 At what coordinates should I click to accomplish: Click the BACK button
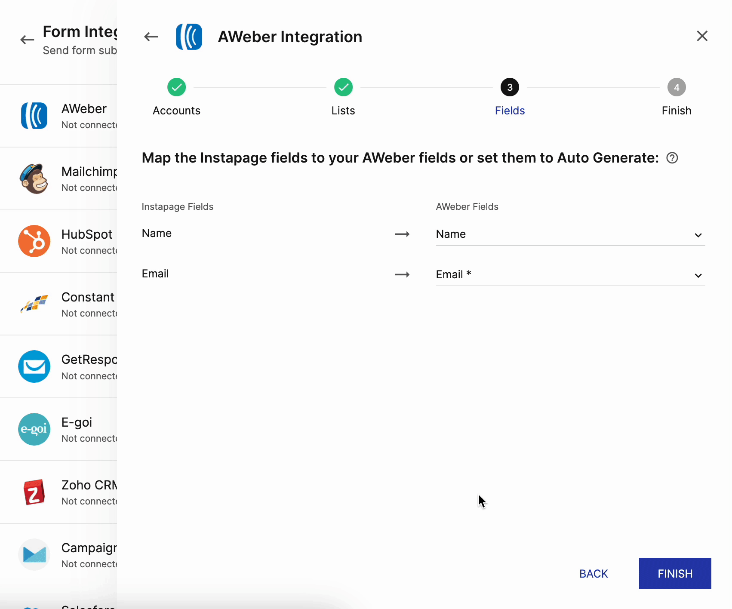coord(593,574)
